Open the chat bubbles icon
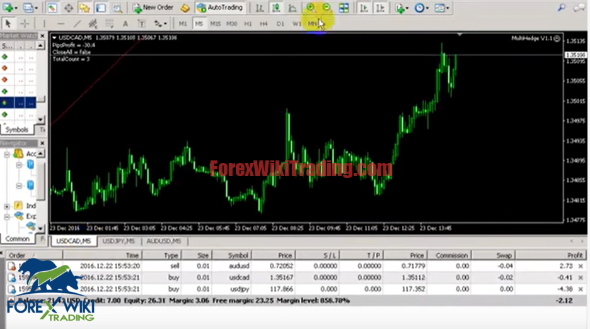590x329 pixels. pyautogui.click(x=579, y=8)
